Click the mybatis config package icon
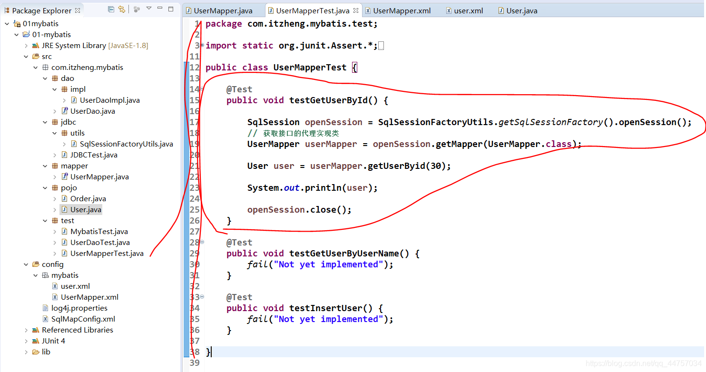 coord(45,275)
